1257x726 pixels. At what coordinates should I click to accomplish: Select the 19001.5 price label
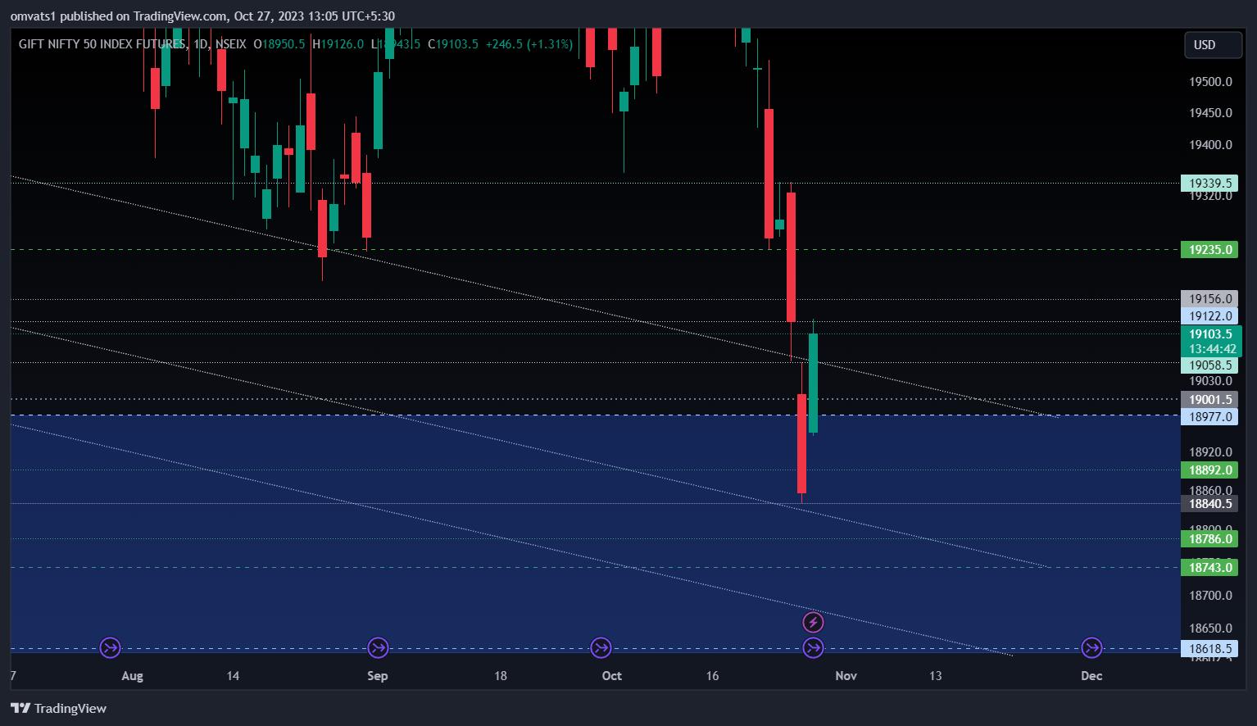(1209, 400)
